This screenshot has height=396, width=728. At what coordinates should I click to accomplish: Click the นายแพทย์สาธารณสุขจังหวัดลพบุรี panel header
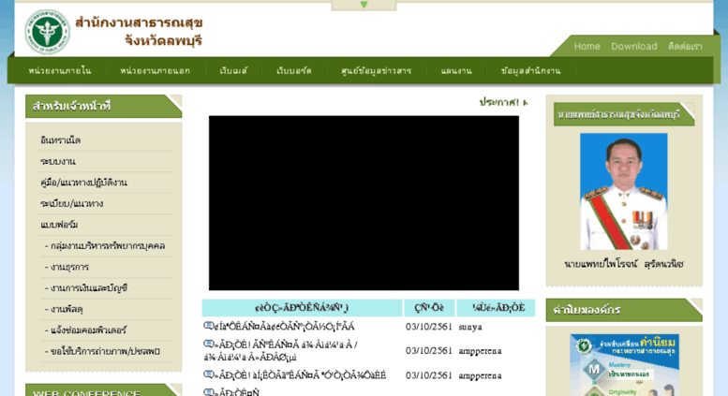point(624,114)
